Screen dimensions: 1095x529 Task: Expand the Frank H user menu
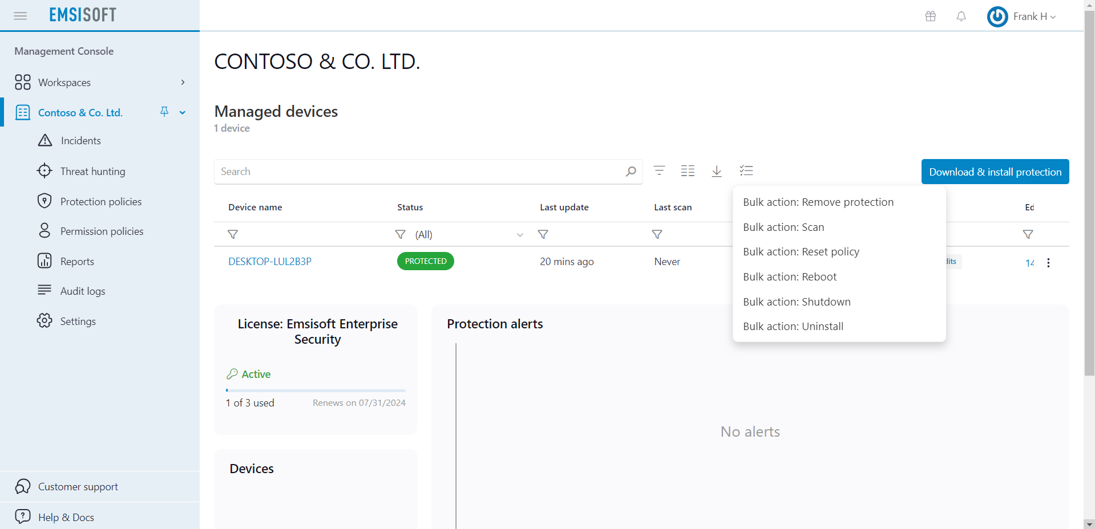point(1035,17)
